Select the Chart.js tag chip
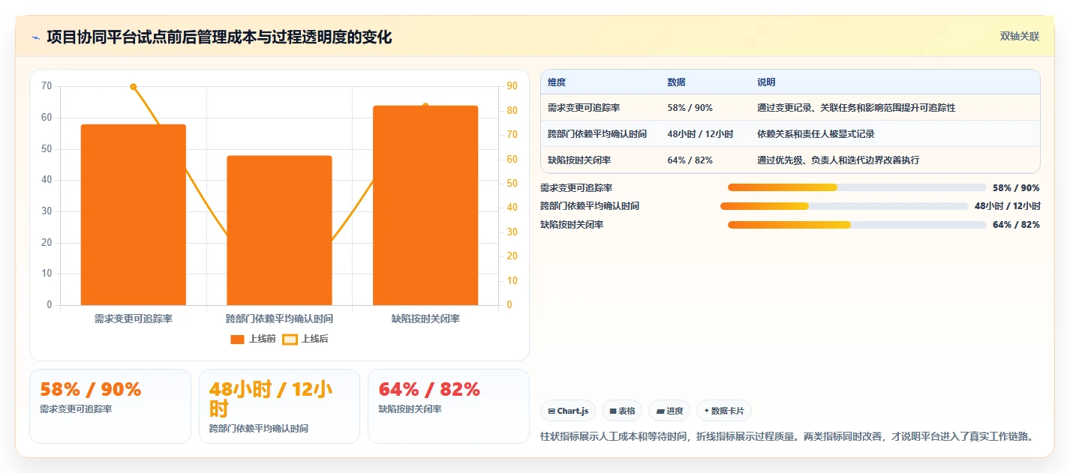The image size is (1070, 473). (568, 411)
